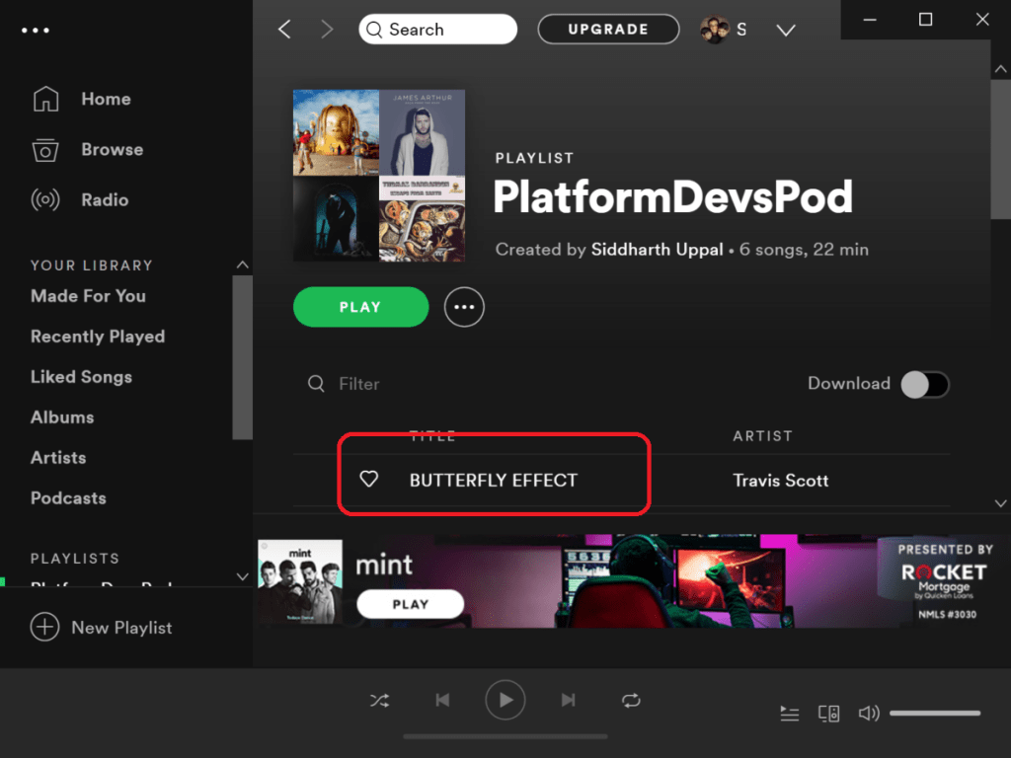The width and height of the screenshot is (1011, 758).
Task: Open the playlist more options ellipsis button
Action: pos(464,307)
